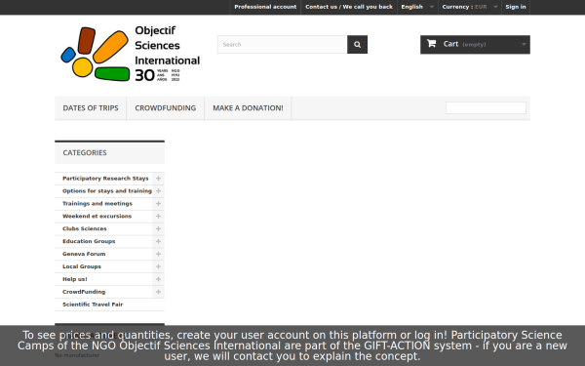This screenshot has width=585, height=366.
Task: Open the Cart dropdown arrow
Action: 524,45
